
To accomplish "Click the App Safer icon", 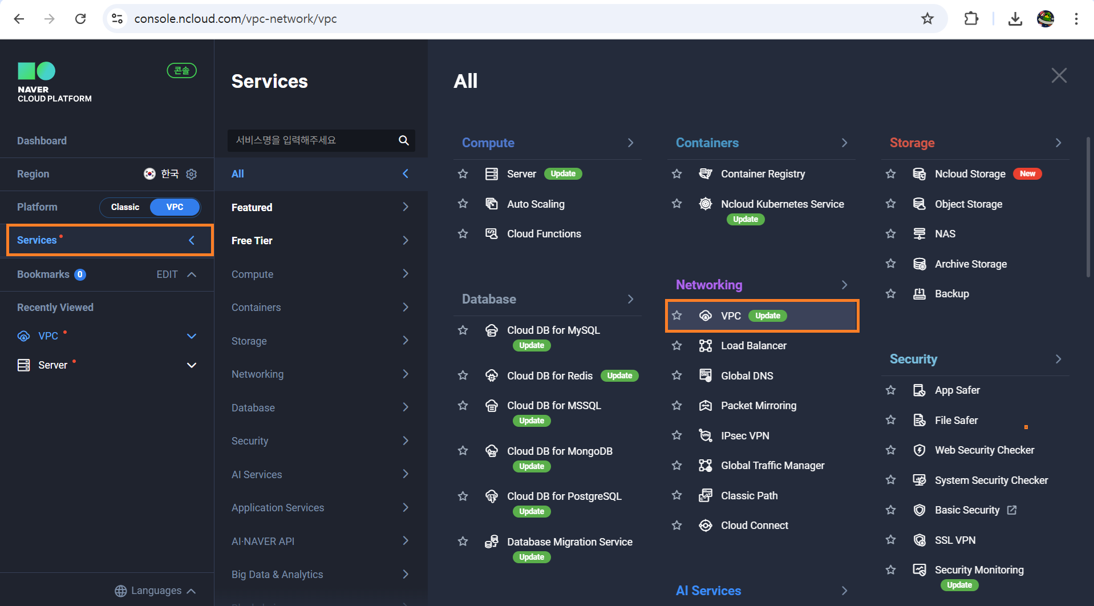I will (919, 390).
